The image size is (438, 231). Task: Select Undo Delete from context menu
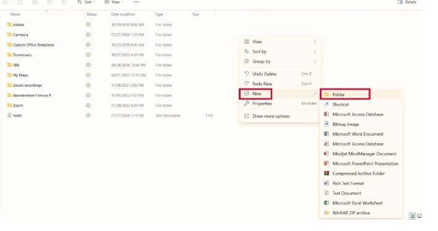(280, 74)
